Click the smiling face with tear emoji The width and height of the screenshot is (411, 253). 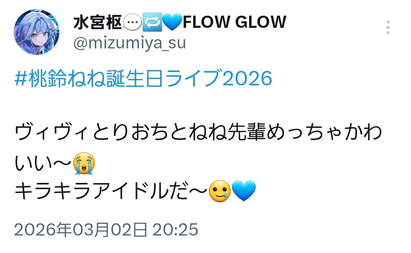[x=220, y=191]
